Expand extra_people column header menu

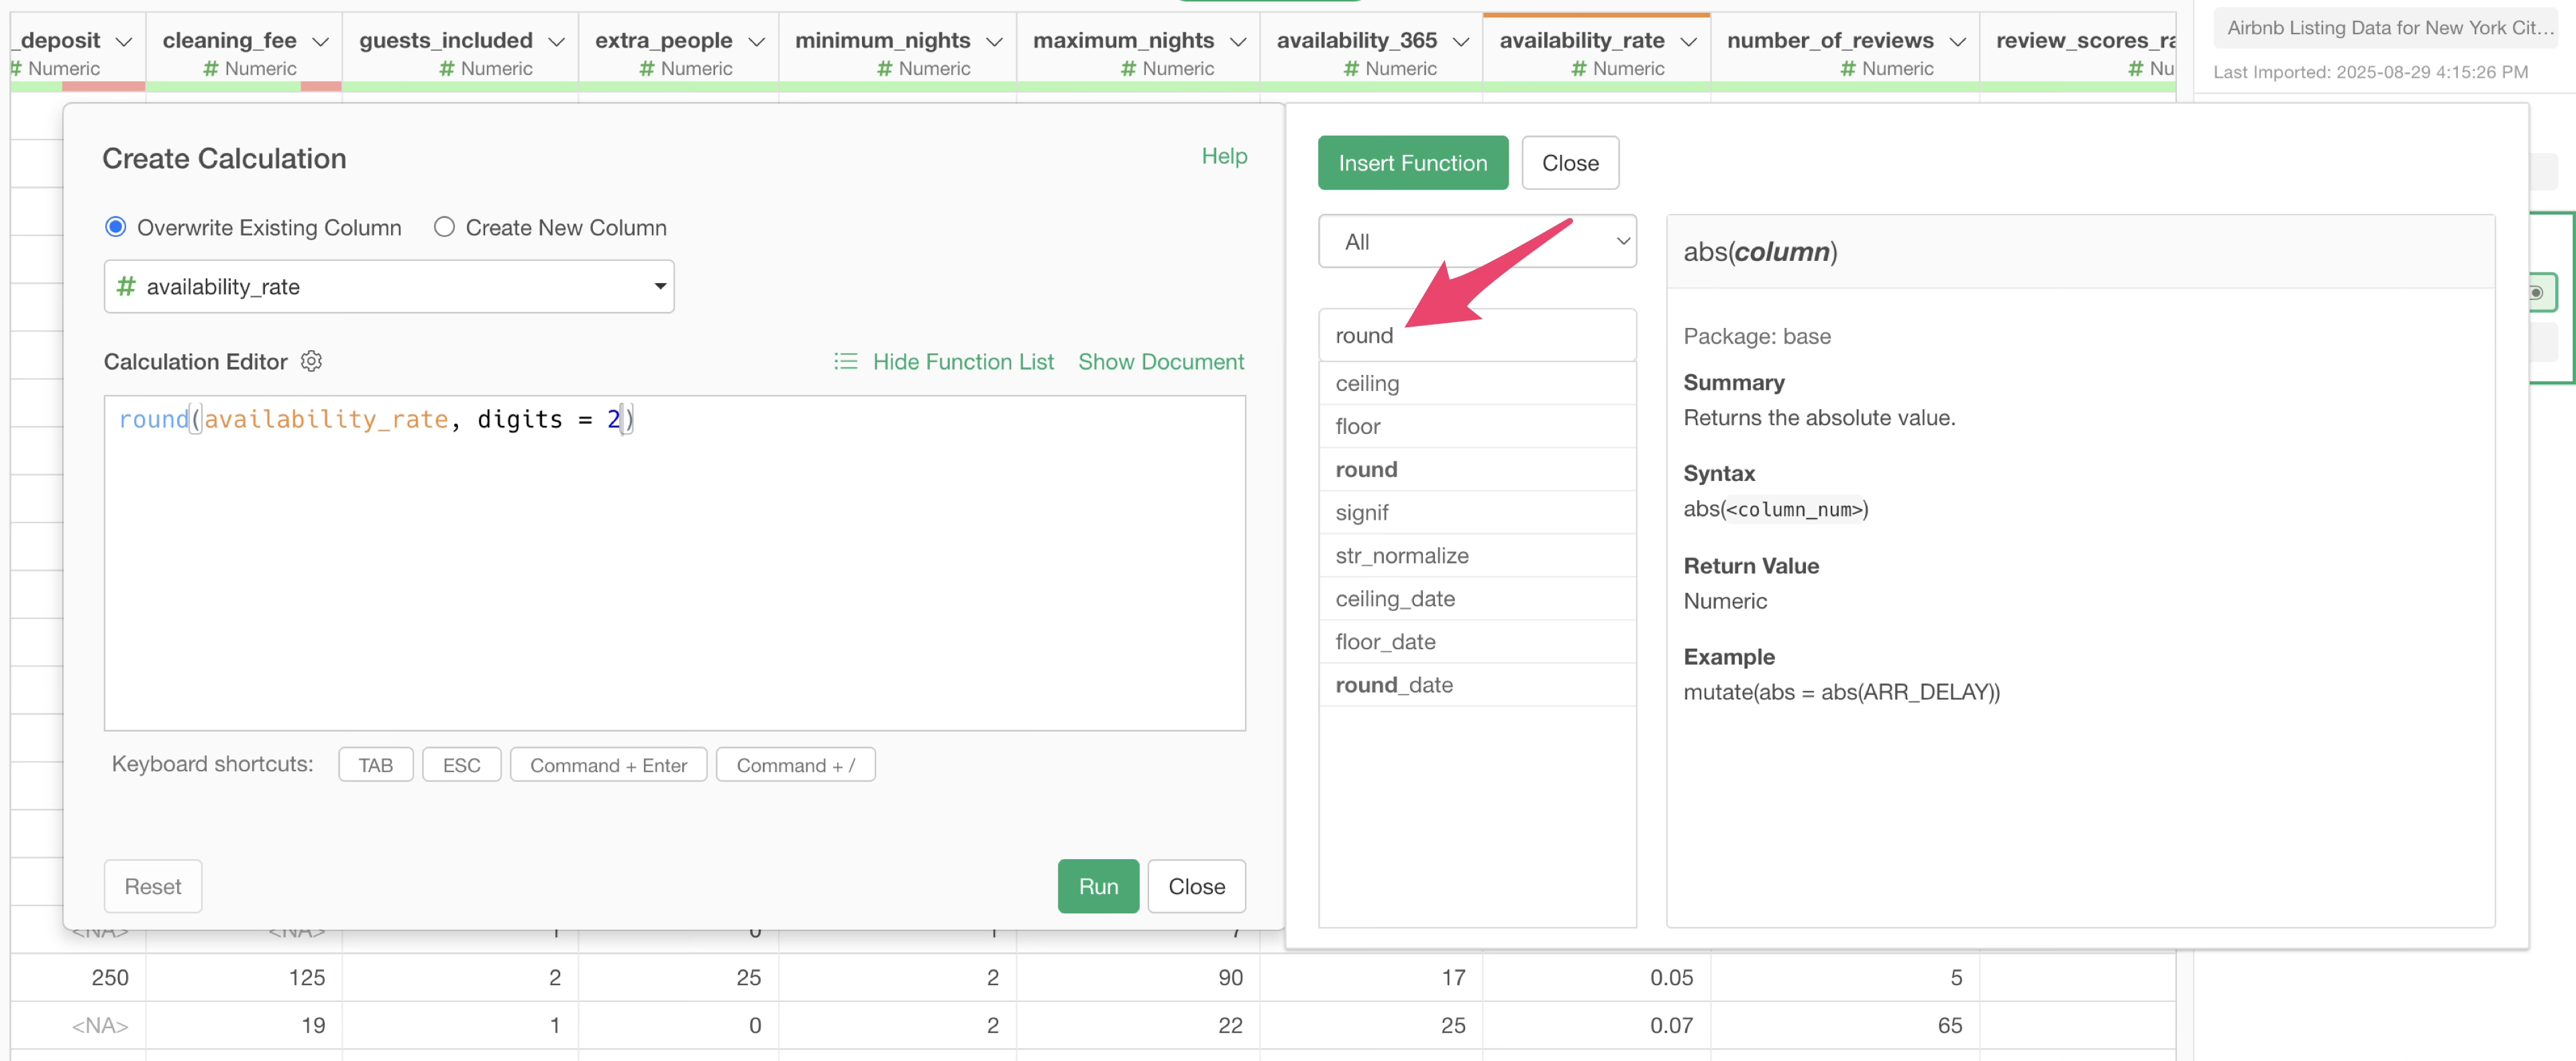click(756, 41)
